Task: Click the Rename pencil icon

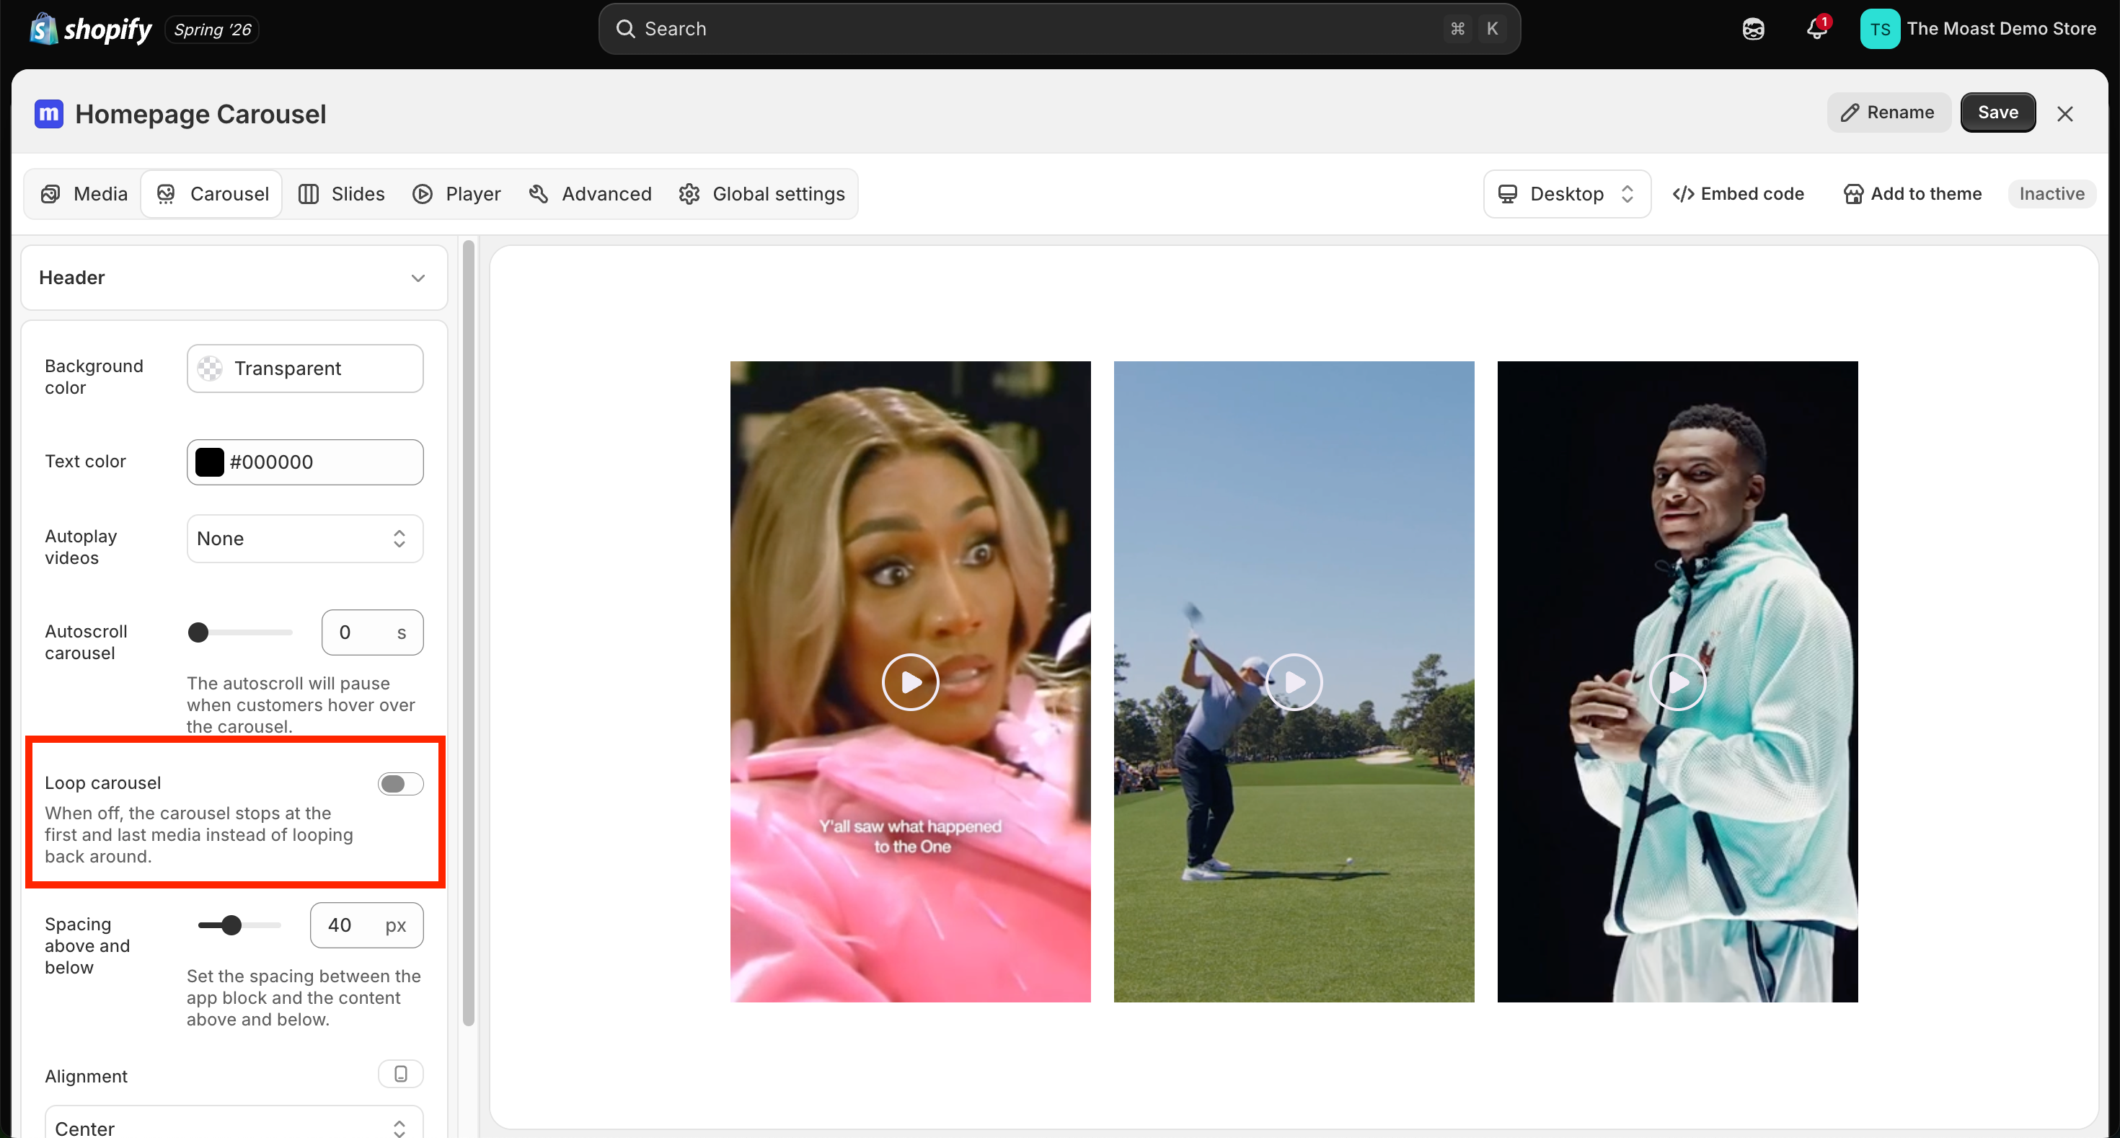Action: 1850,113
